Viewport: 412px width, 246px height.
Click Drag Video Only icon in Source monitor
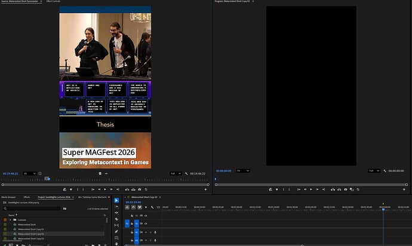pyautogui.click(x=100, y=173)
